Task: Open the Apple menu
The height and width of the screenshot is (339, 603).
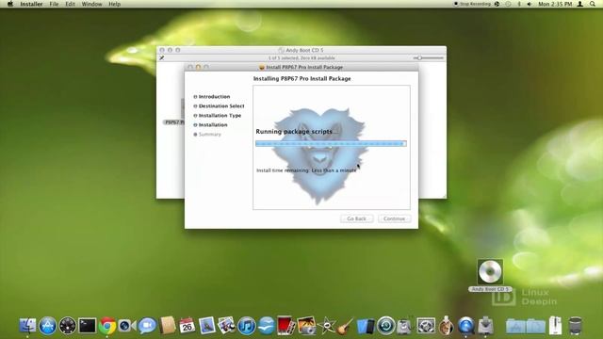Action: [10, 4]
